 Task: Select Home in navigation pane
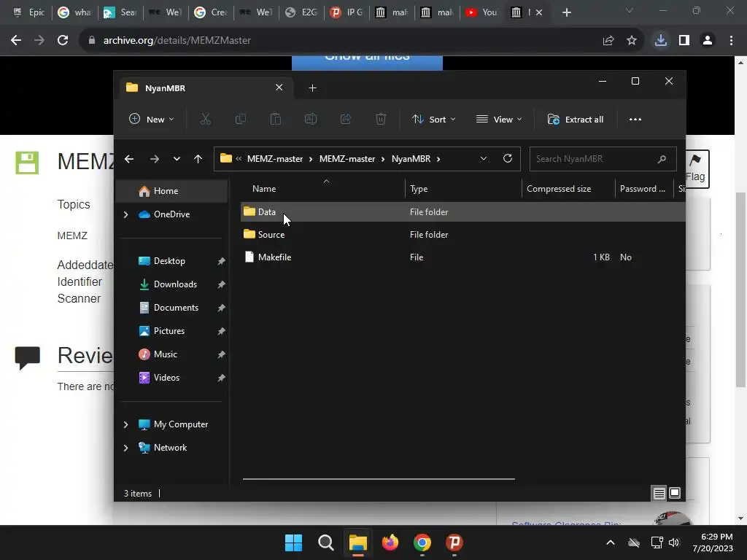click(x=171, y=191)
